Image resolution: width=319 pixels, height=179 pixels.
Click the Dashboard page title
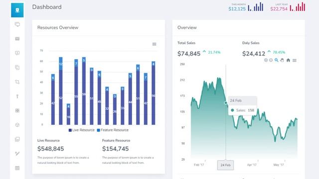point(47,7)
